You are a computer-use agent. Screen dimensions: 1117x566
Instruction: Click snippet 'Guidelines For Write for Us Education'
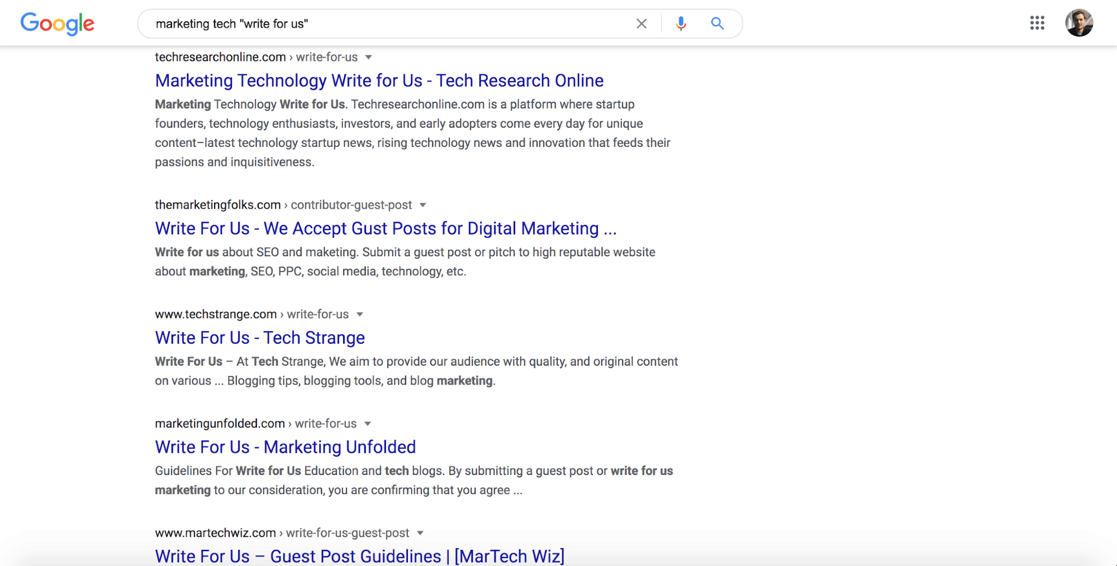point(414,481)
